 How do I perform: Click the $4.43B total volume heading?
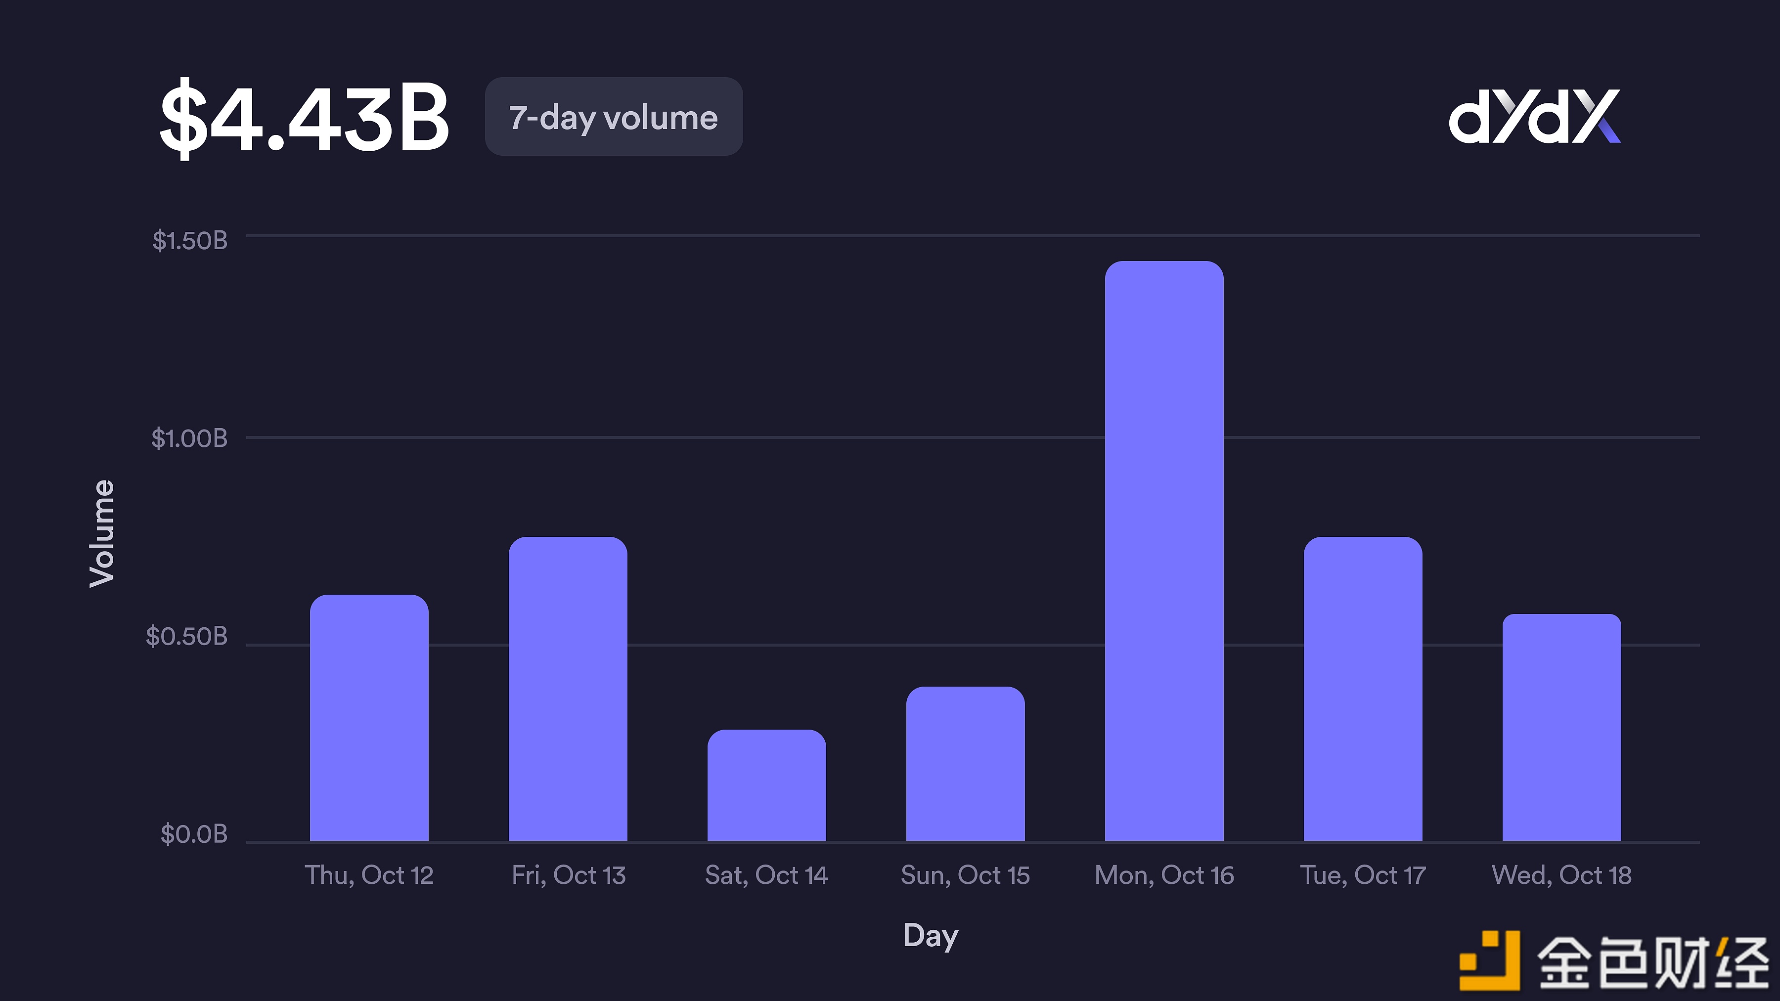304,118
